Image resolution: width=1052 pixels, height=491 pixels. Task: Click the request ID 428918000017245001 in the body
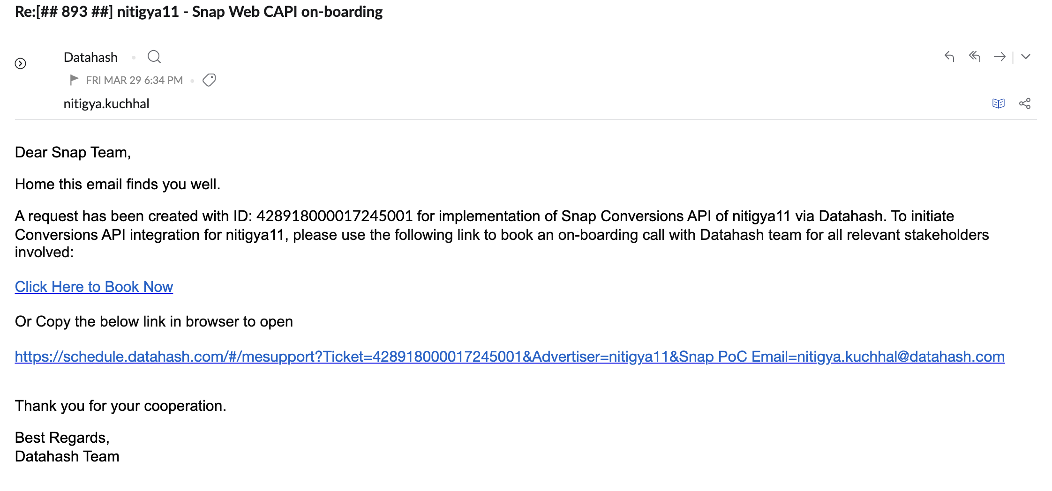coord(334,216)
